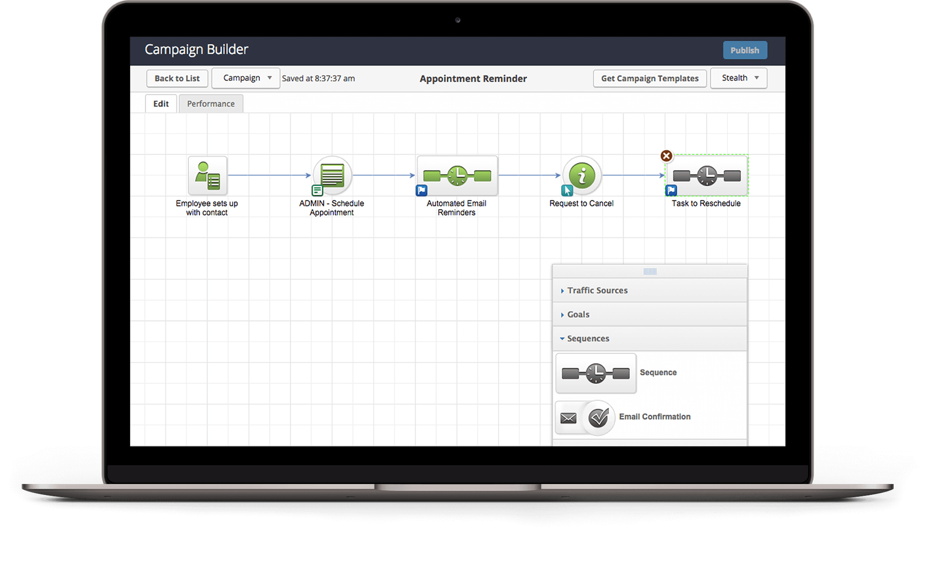Select the ADMIN Schedule Appointment form icon

pyautogui.click(x=332, y=175)
